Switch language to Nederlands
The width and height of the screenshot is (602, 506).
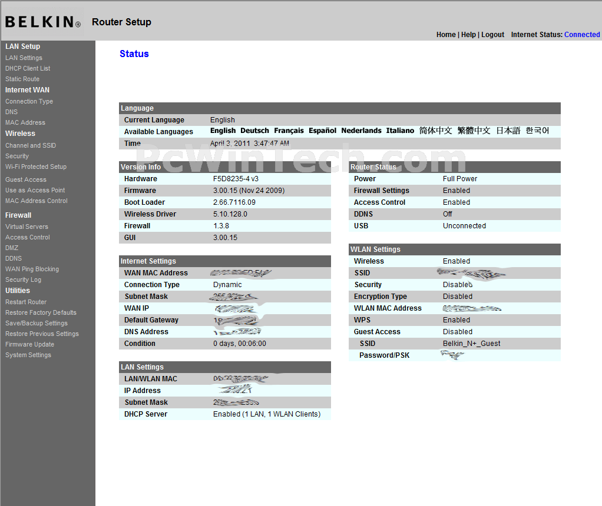click(x=361, y=131)
